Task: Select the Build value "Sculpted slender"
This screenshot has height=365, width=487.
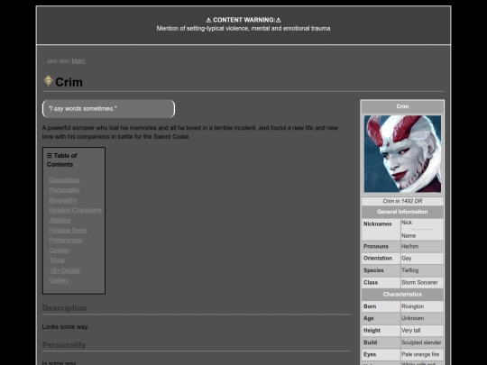Action: tap(421, 342)
